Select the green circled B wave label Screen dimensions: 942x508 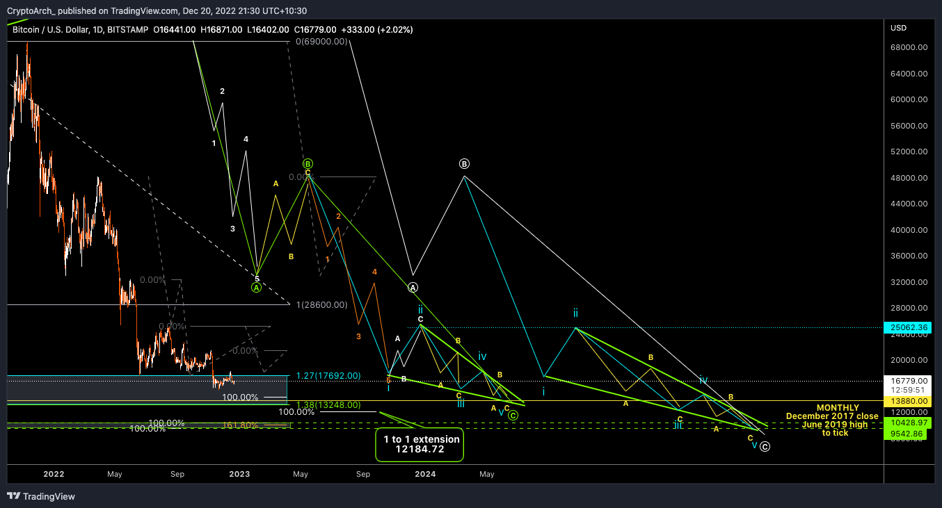pos(308,164)
